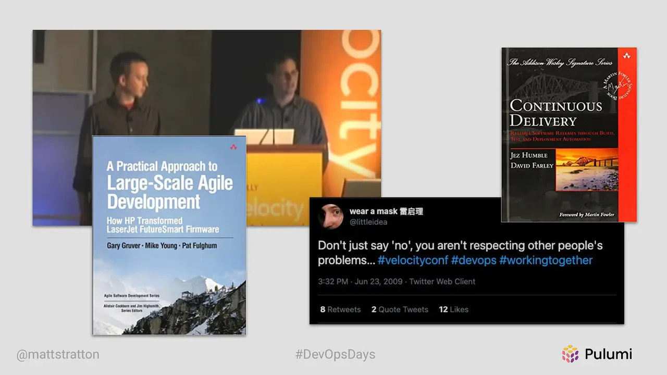The width and height of the screenshot is (667, 375).
Task: Click the tweet author's avatar picture
Action: 331,217
